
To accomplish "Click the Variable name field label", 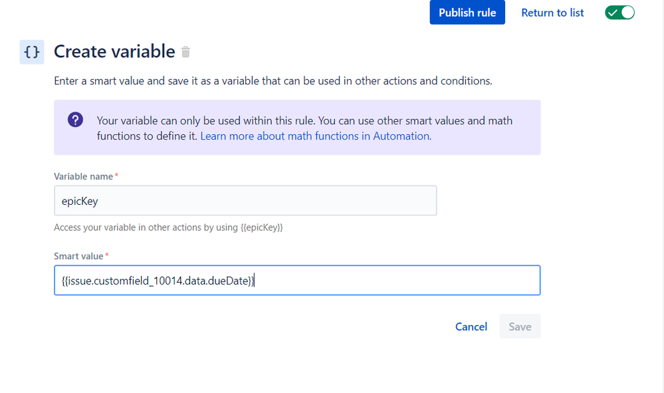I will (x=83, y=176).
